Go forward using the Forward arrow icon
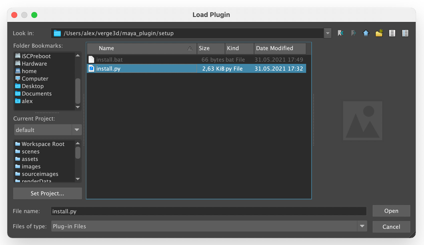Image resolution: width=424 pixels, height=245 pixels. pyautogui.click(x=353, y=33)
